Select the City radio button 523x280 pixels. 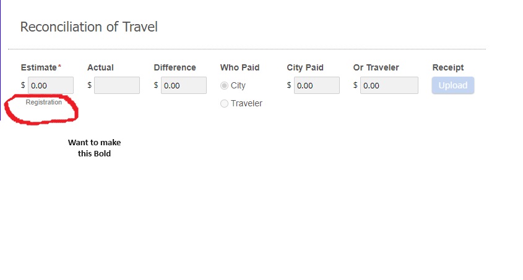225,85
